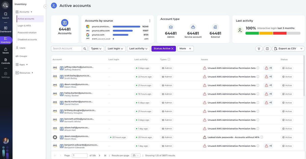
Task: Jump to the last results page
Action: pyautogui.click(x=105, y=155)
